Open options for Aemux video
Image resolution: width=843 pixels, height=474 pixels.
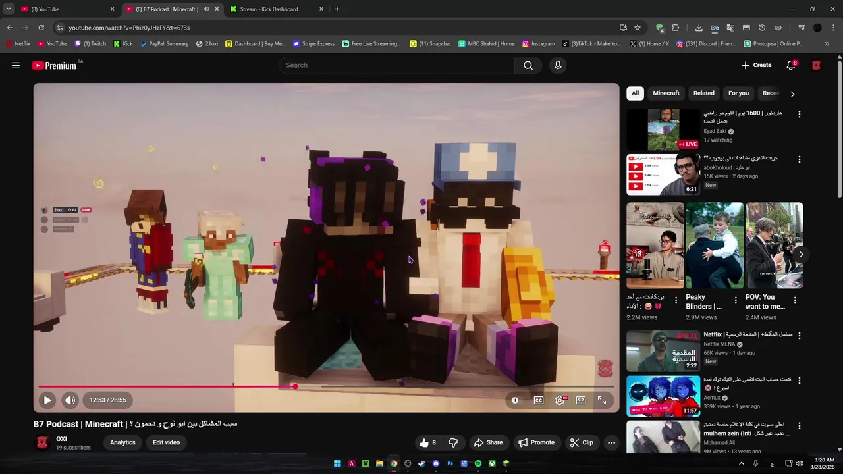point(800,381)
